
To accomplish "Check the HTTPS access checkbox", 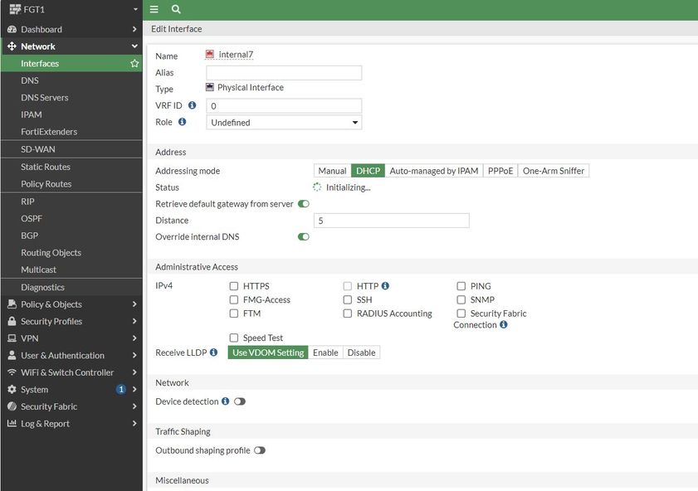I will tap(234, 286).
